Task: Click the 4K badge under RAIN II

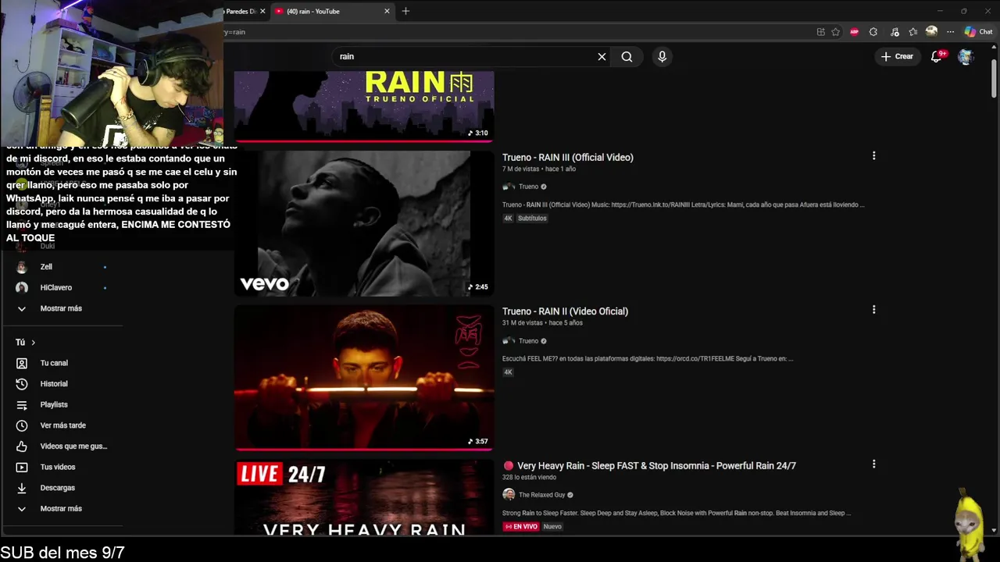Action: [508, 372]
